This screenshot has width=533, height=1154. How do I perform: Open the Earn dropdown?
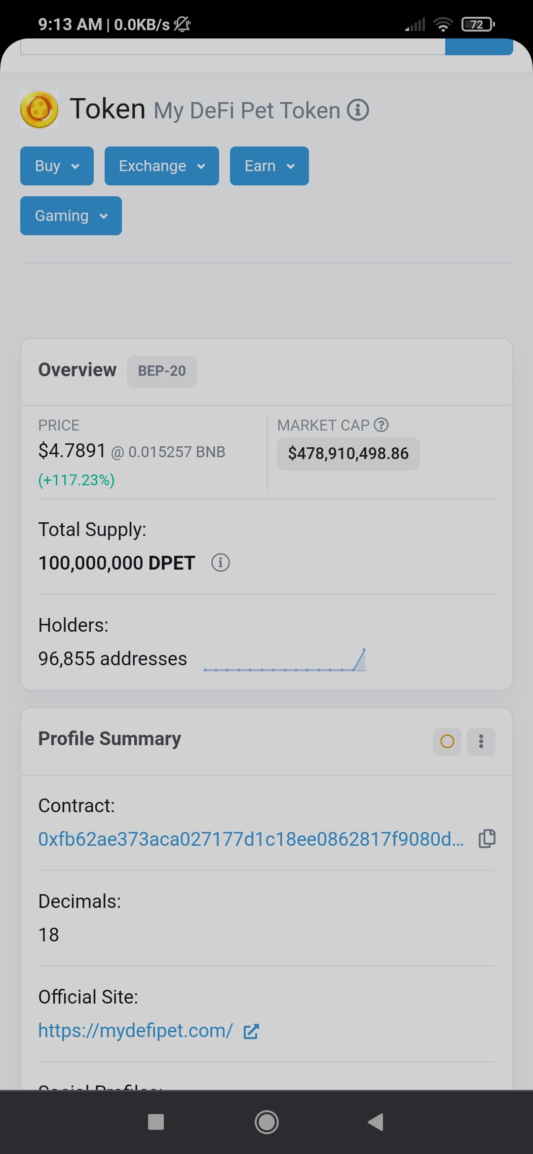point(269,166)
